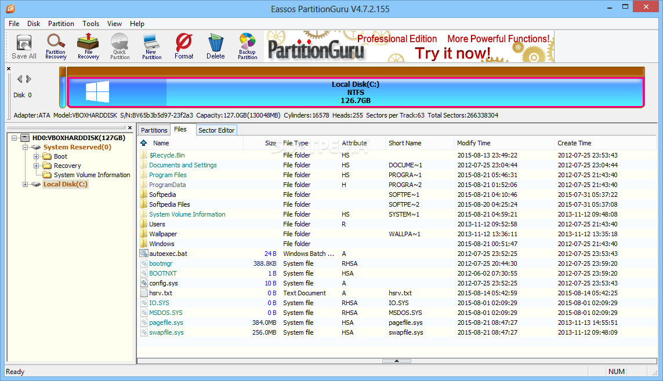Select the autoexec.bat file icon
This screenshot has height=381, width=663.
pyautogui.click(x=144, y=254)
